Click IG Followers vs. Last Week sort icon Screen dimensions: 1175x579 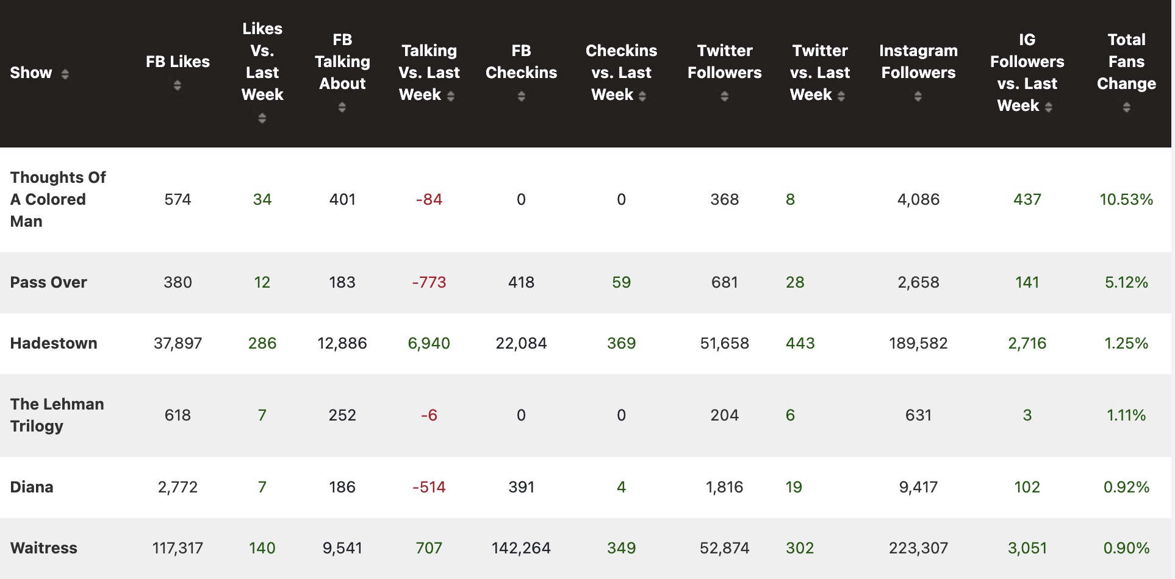[x=1049, y=107]
